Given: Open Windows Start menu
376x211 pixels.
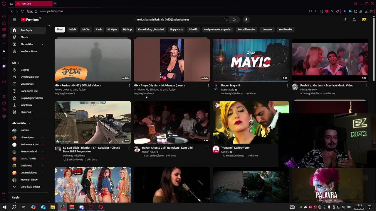Looking at the screenshot, I should pyautogui.click(x=4, y=207).
